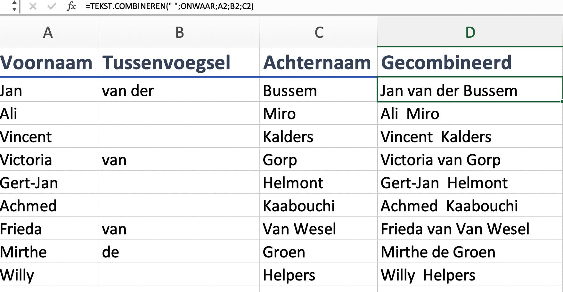The height and width of the screenshot is (292, 563).
Task: Open the Insert Function fx button
Action: [71, 6]
